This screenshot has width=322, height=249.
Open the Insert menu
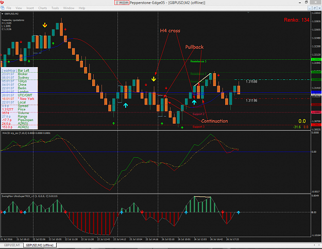30,8
